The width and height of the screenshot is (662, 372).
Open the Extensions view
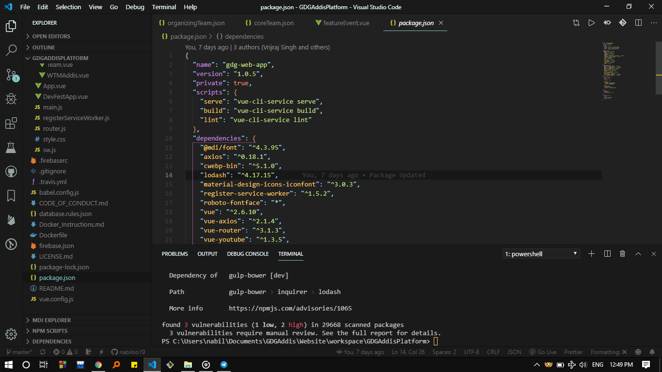click(11, 123)
